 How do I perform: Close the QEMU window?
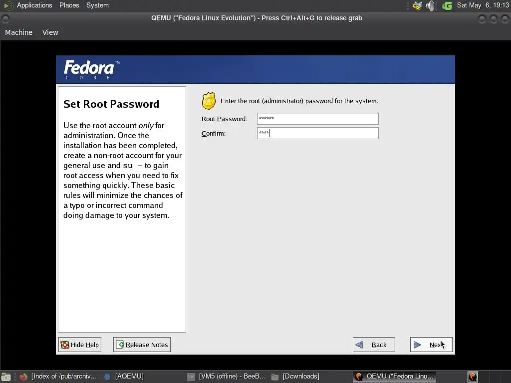coord(505,19)
